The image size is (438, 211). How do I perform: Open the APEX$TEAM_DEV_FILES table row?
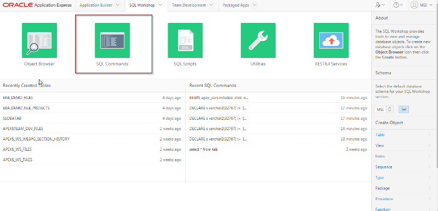[92, 128]
